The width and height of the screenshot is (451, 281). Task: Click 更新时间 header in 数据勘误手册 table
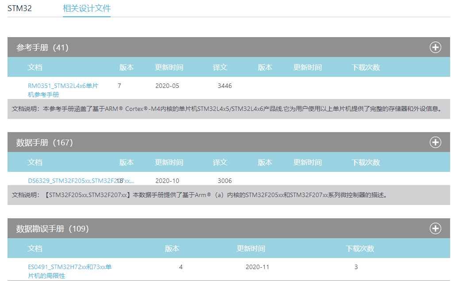(251, 248)
